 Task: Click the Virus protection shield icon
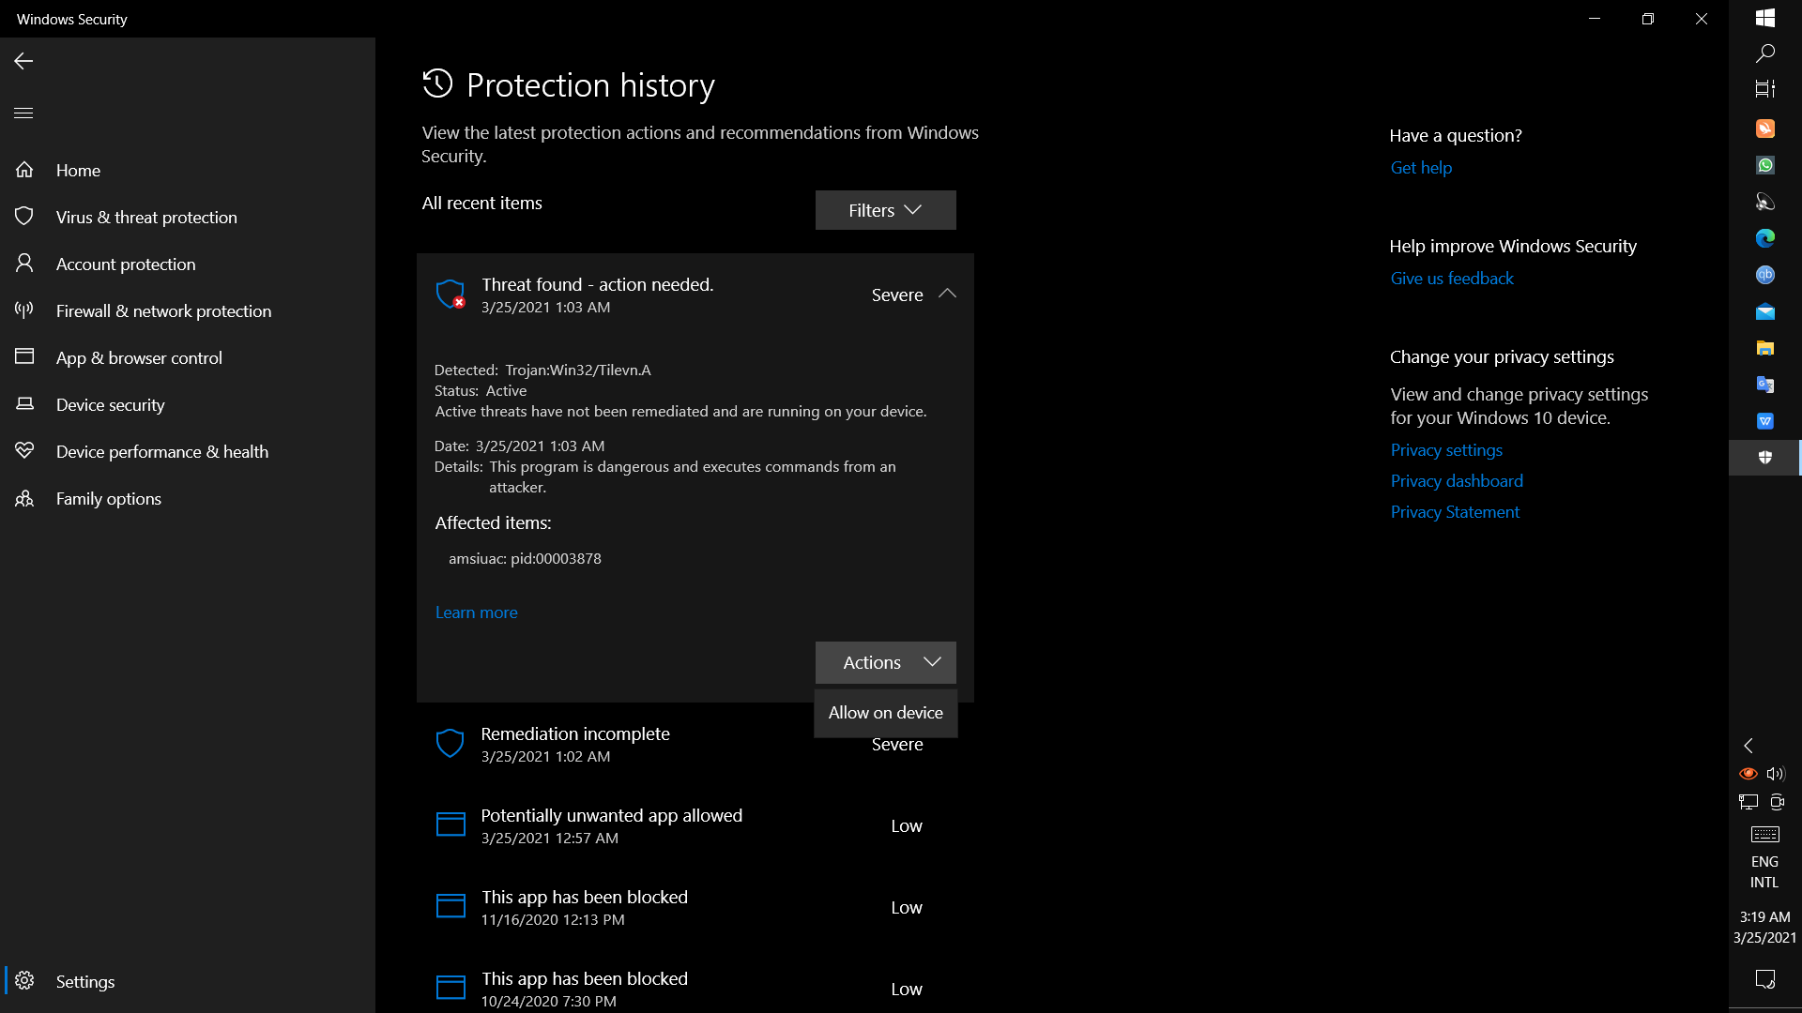[24, 216]
